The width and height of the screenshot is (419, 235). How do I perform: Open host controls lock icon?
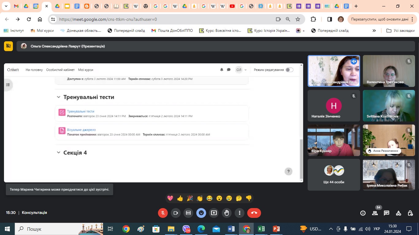(x=410, y=213)
